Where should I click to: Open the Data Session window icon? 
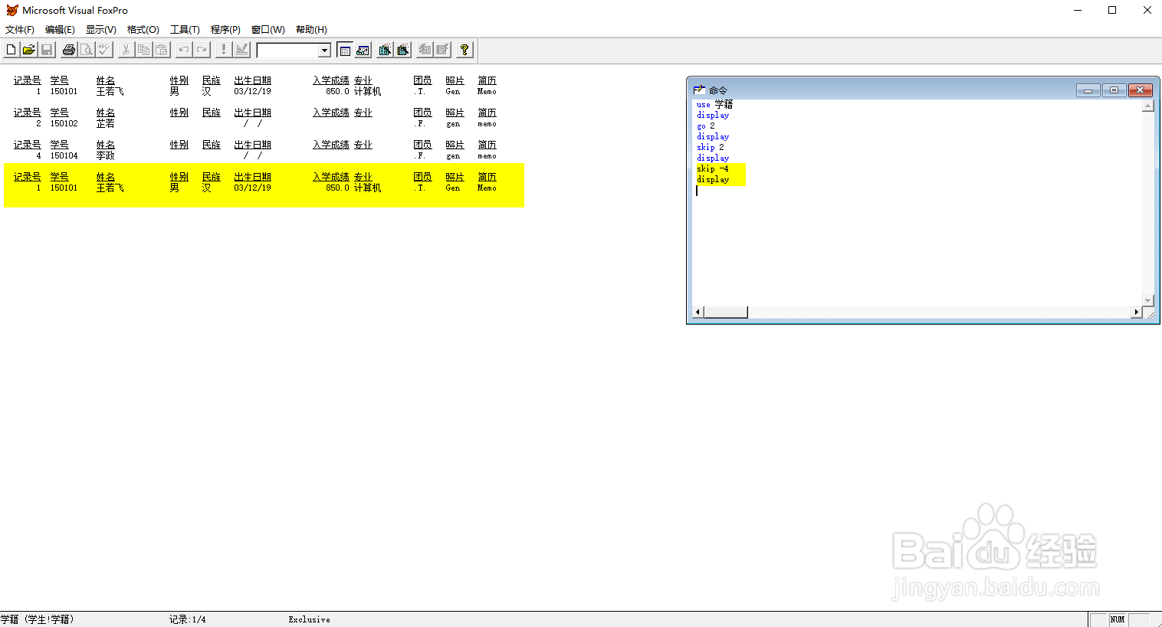coord(363,50)
